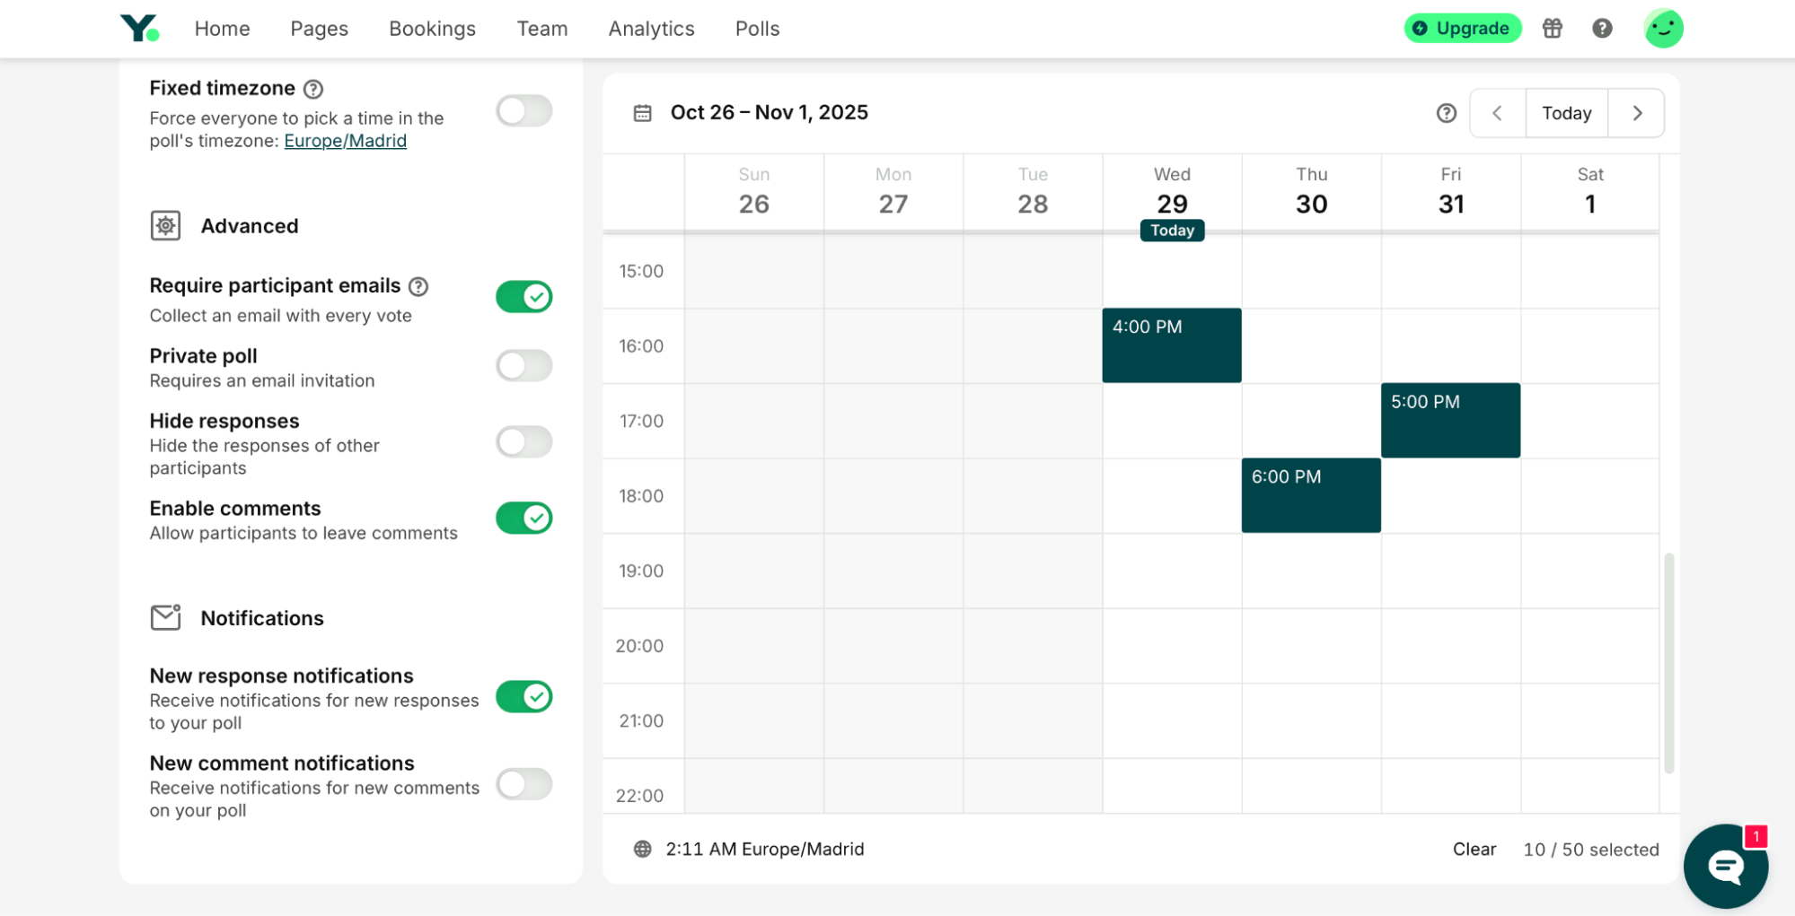Open help via the question mark icon

coord(1602,28)
